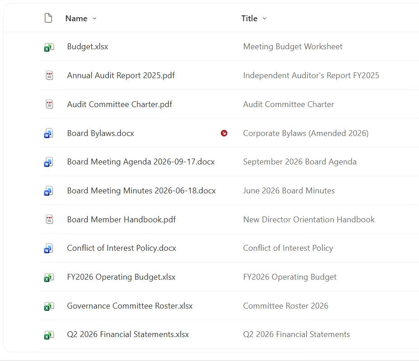
Task: Click Excel icon for FY2026 Operating Budget.xlsx
Action: [49, 277]
